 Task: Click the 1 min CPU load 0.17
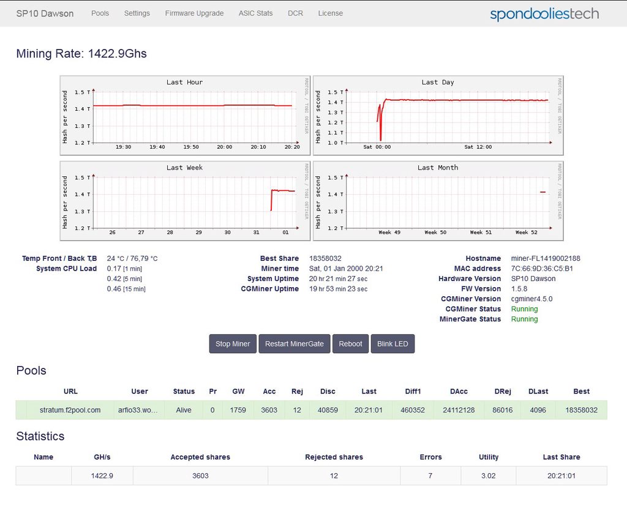[124, 268]
